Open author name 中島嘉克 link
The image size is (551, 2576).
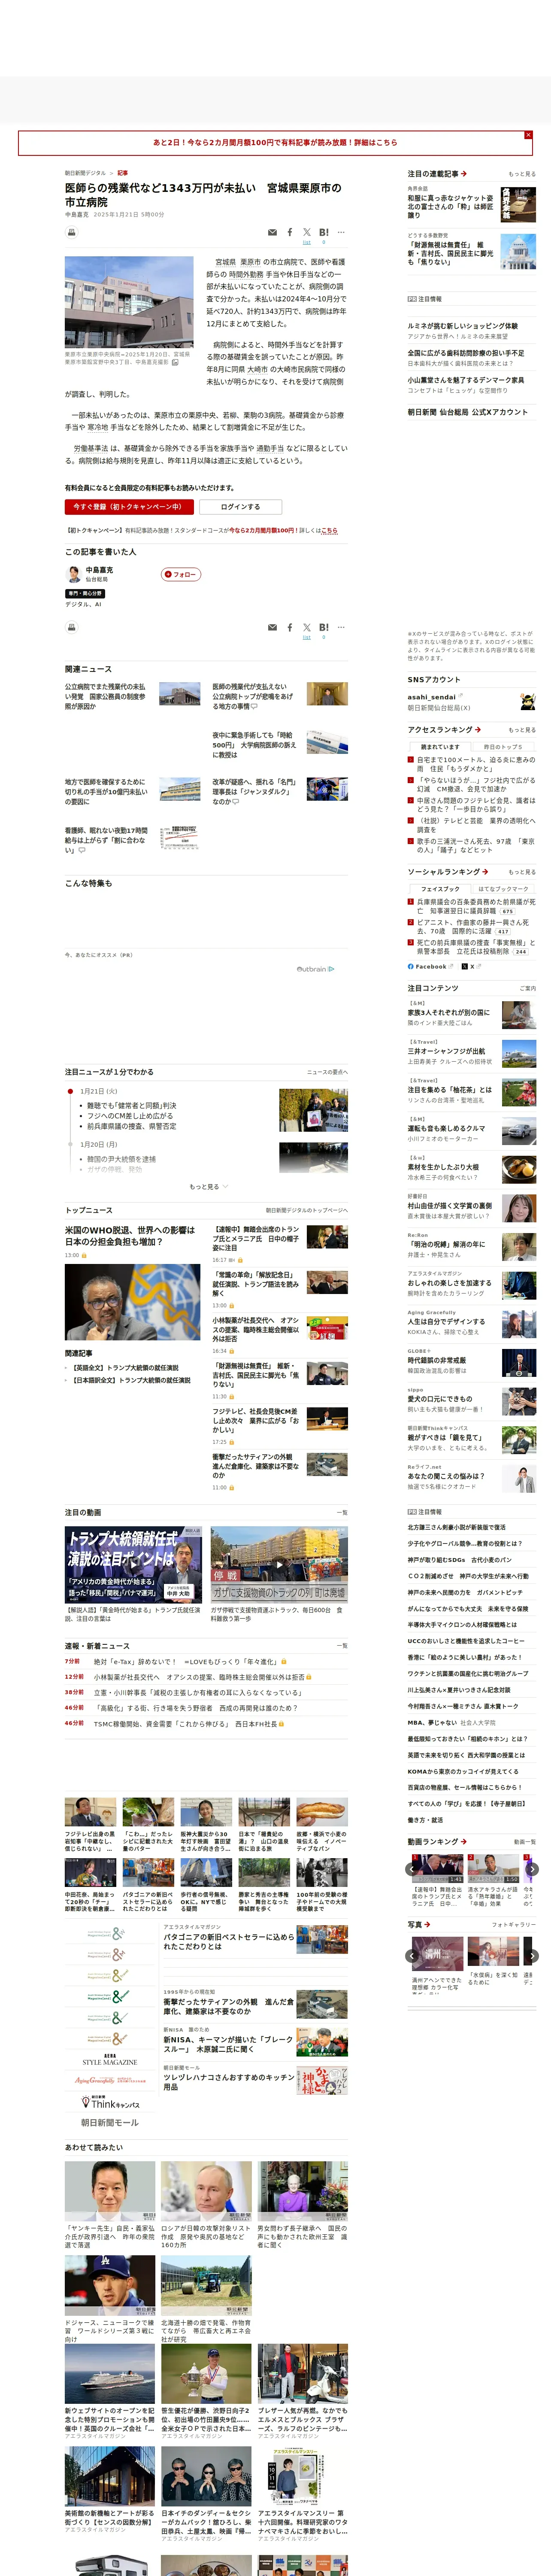pyautogui.click(x=100, y=570)
